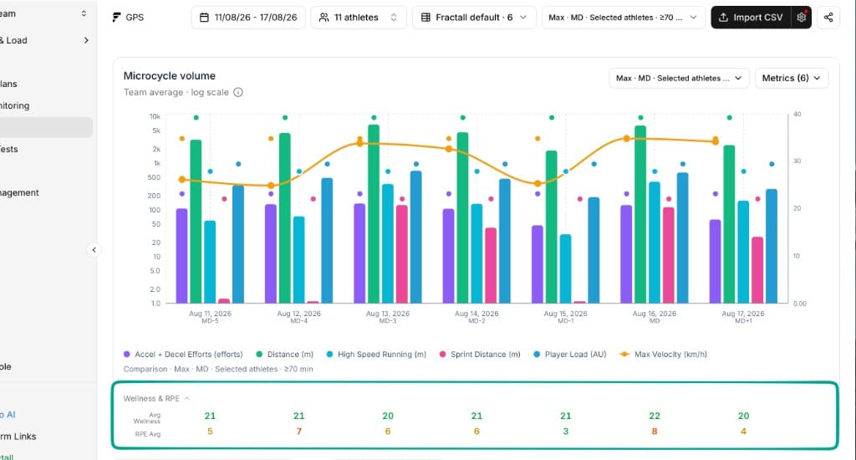Select the highlighted sidebar menu item

point(46,127)
